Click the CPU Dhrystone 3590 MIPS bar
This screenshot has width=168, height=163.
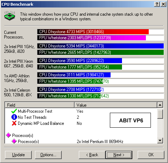pyautogui.click(x=80, y=61)
